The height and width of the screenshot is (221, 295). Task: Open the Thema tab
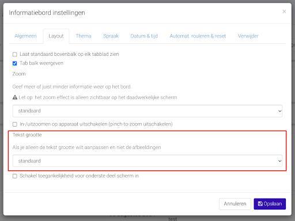tap(84, 36)
